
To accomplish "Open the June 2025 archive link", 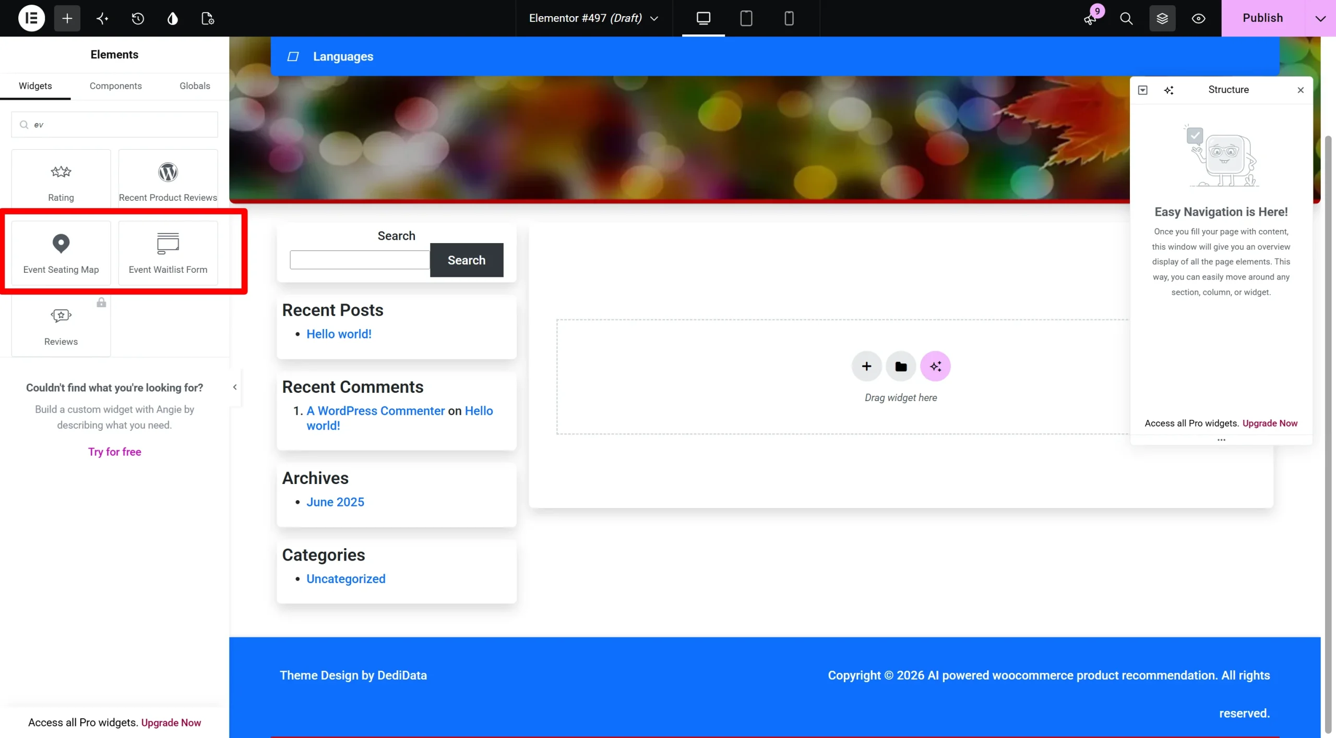I will click(335, 502).
